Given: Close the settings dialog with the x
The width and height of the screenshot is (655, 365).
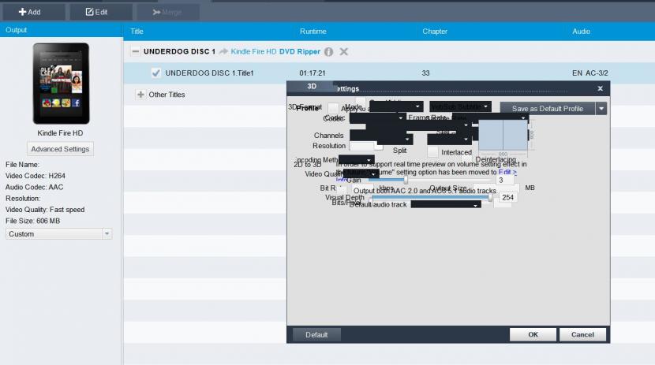Looking at the screenshot, I should (600, 88).
